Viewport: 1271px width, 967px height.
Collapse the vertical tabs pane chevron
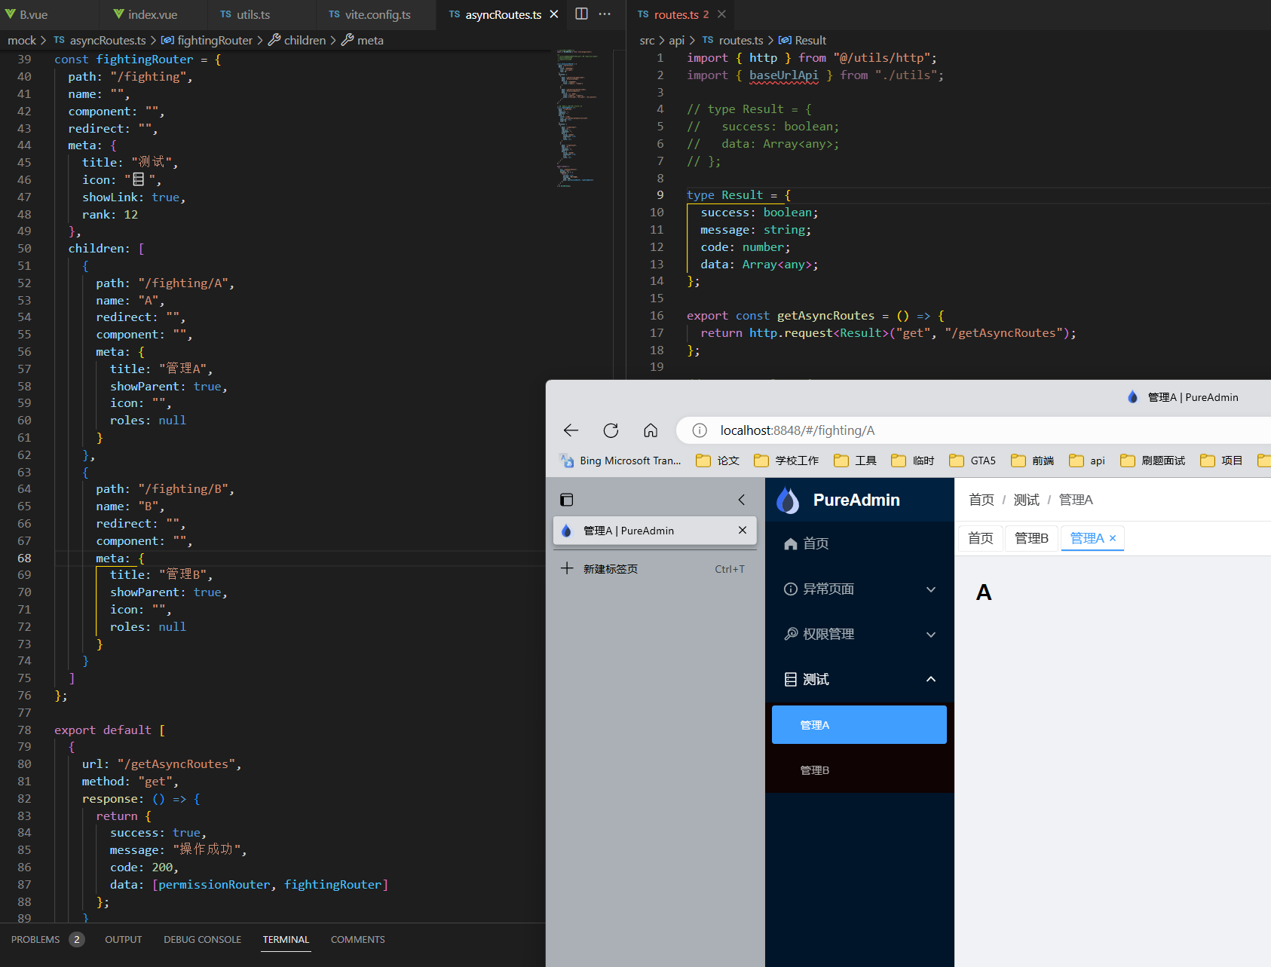tap(742, 500)
